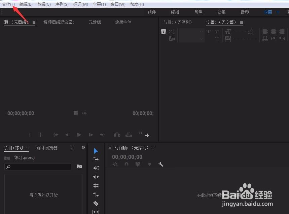Viewport: 289px width, 214px height.
Task: Set left-to-right paragraph direction
Action: pos(274,38)
